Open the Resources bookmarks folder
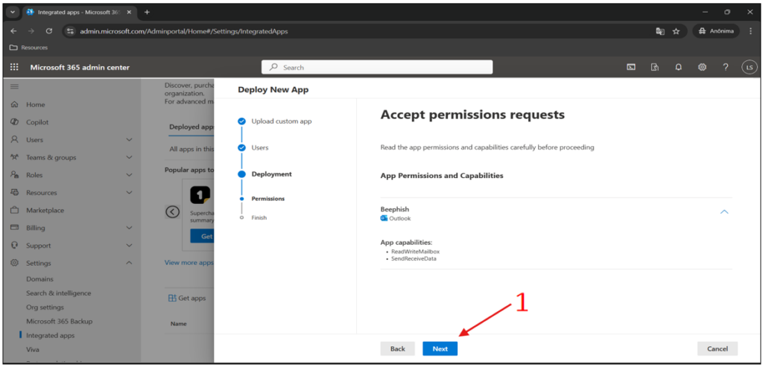This screenshot has height=367, width=763. tap(29, 48)
